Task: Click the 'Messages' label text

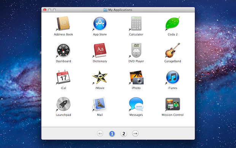Action: 136,115
